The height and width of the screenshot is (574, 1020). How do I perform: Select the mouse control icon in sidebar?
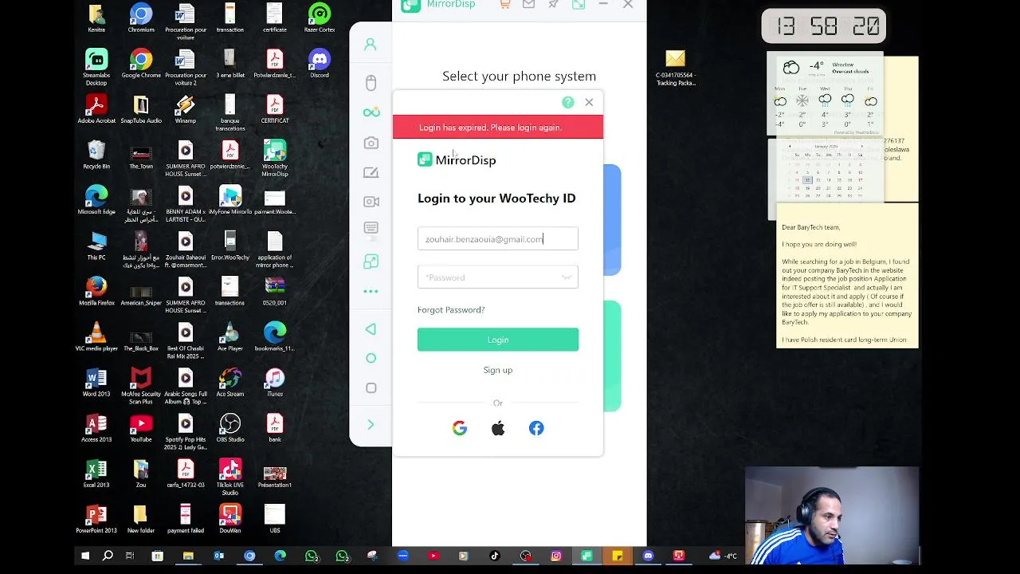pos(371,83)
